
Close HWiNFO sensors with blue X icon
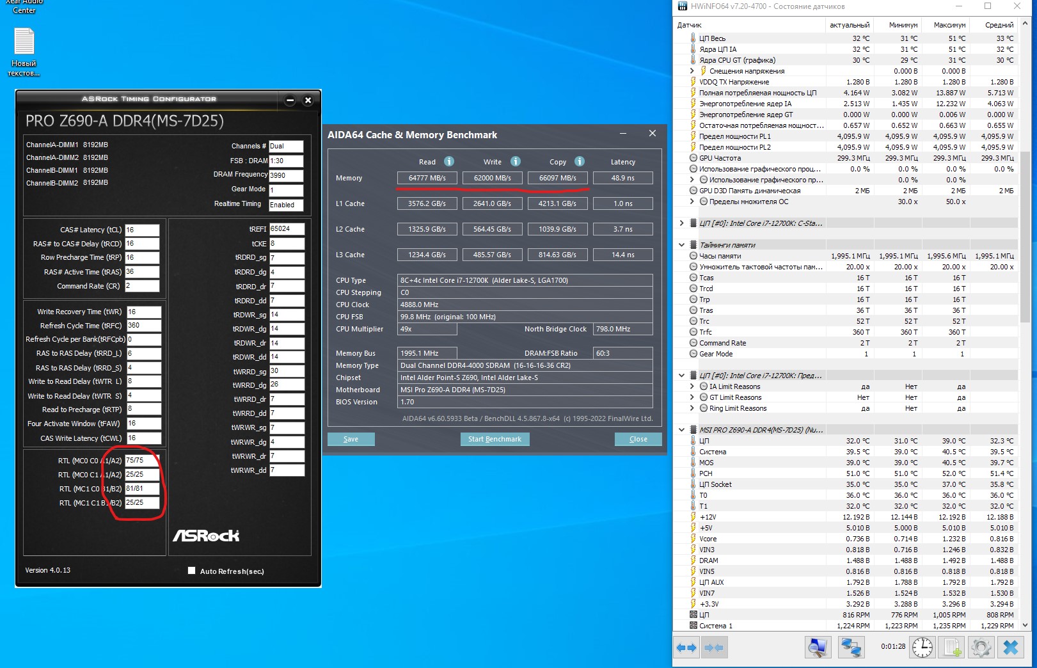click(1011, 648)
